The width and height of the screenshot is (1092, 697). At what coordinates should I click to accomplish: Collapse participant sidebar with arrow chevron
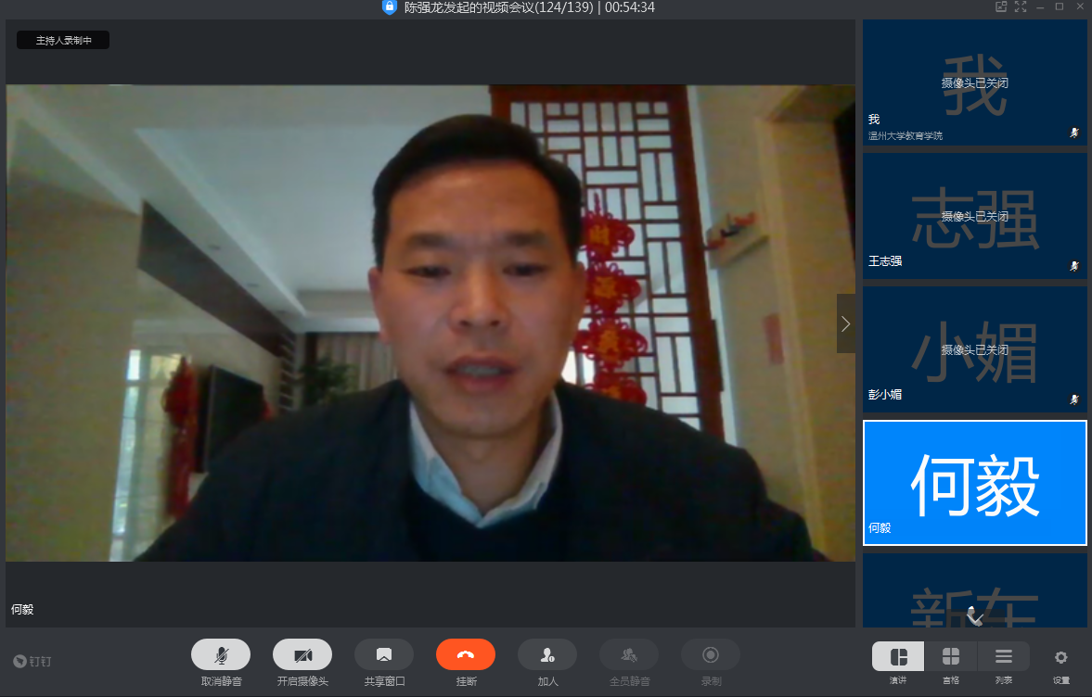point(845,323)
